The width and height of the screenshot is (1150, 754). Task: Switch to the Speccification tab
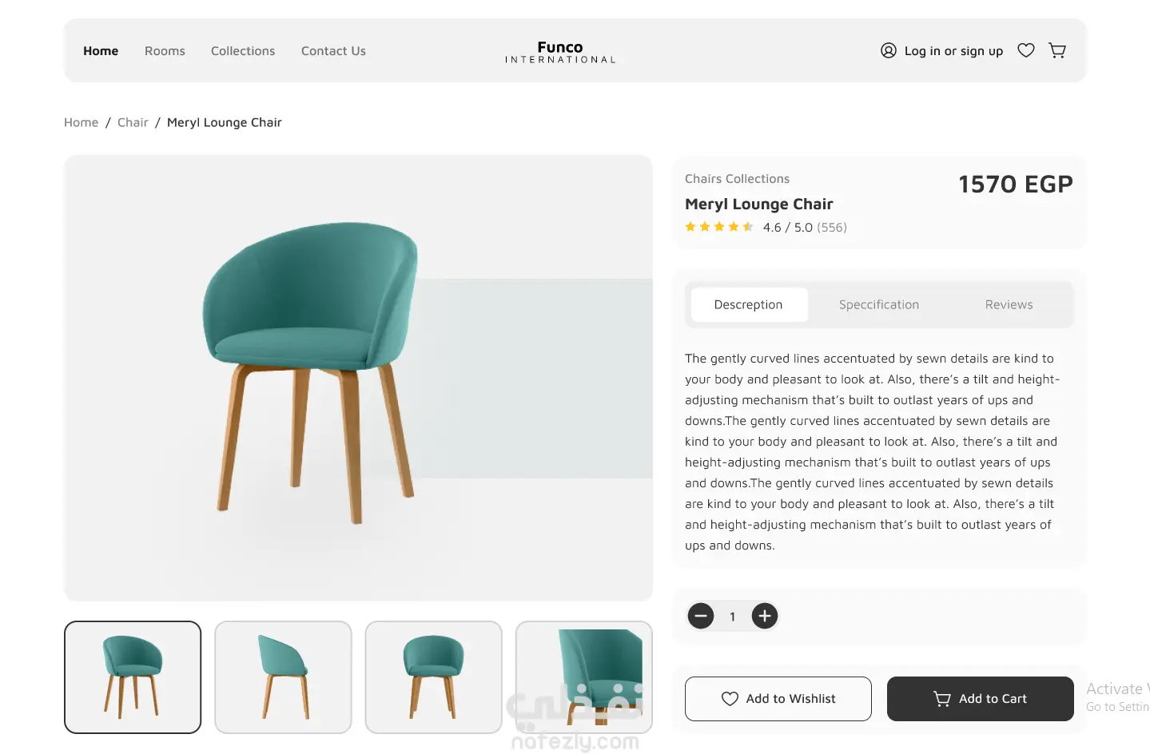[x=878, y=305]
